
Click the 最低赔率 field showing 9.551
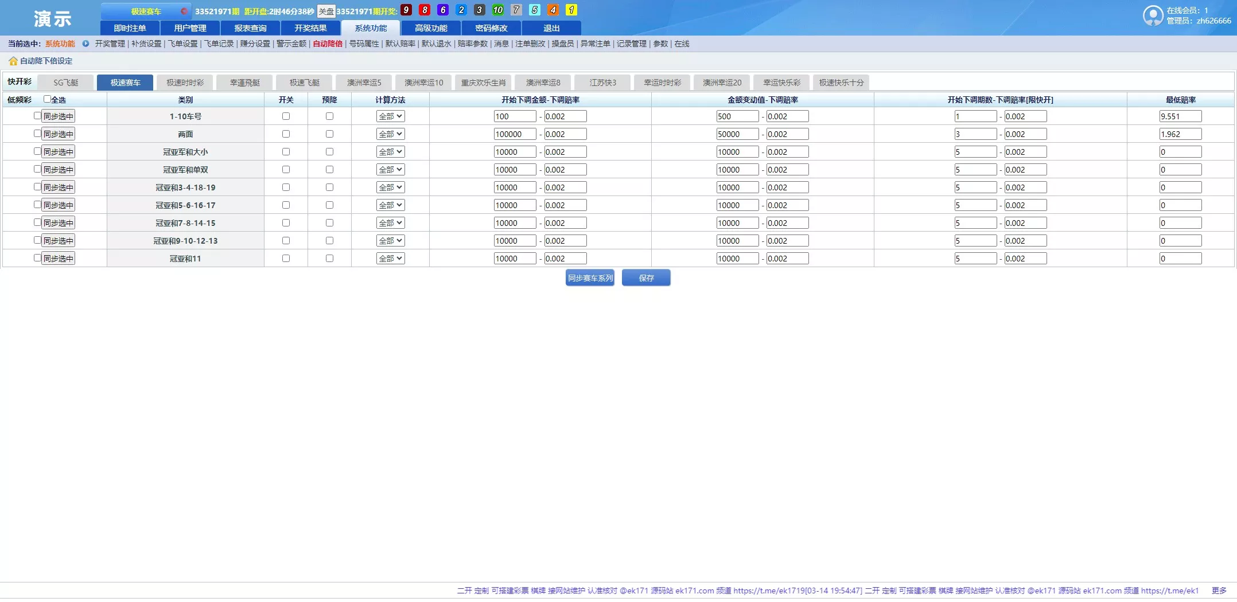point(1180,116)
